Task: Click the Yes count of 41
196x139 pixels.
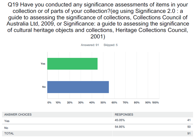Action: [189, 120]
